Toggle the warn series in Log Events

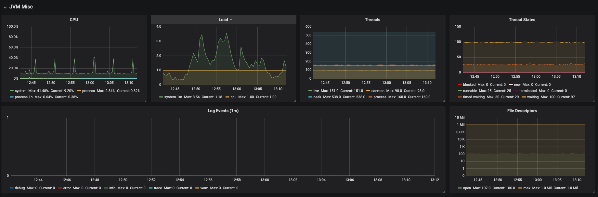coord(204,188)
